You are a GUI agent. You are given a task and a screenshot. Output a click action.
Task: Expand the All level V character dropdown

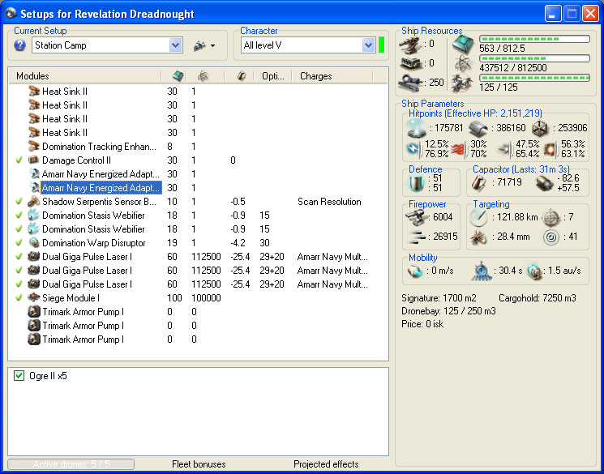(x=368, y=45)
